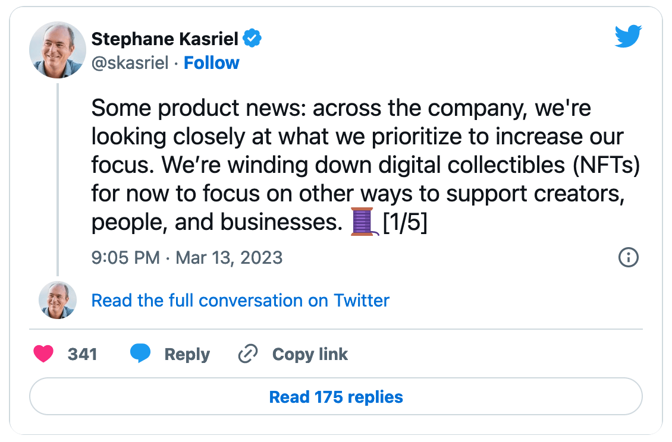Click the @skasriel handle
Viewport: 672px width, 442px height.
pos(130,63)
